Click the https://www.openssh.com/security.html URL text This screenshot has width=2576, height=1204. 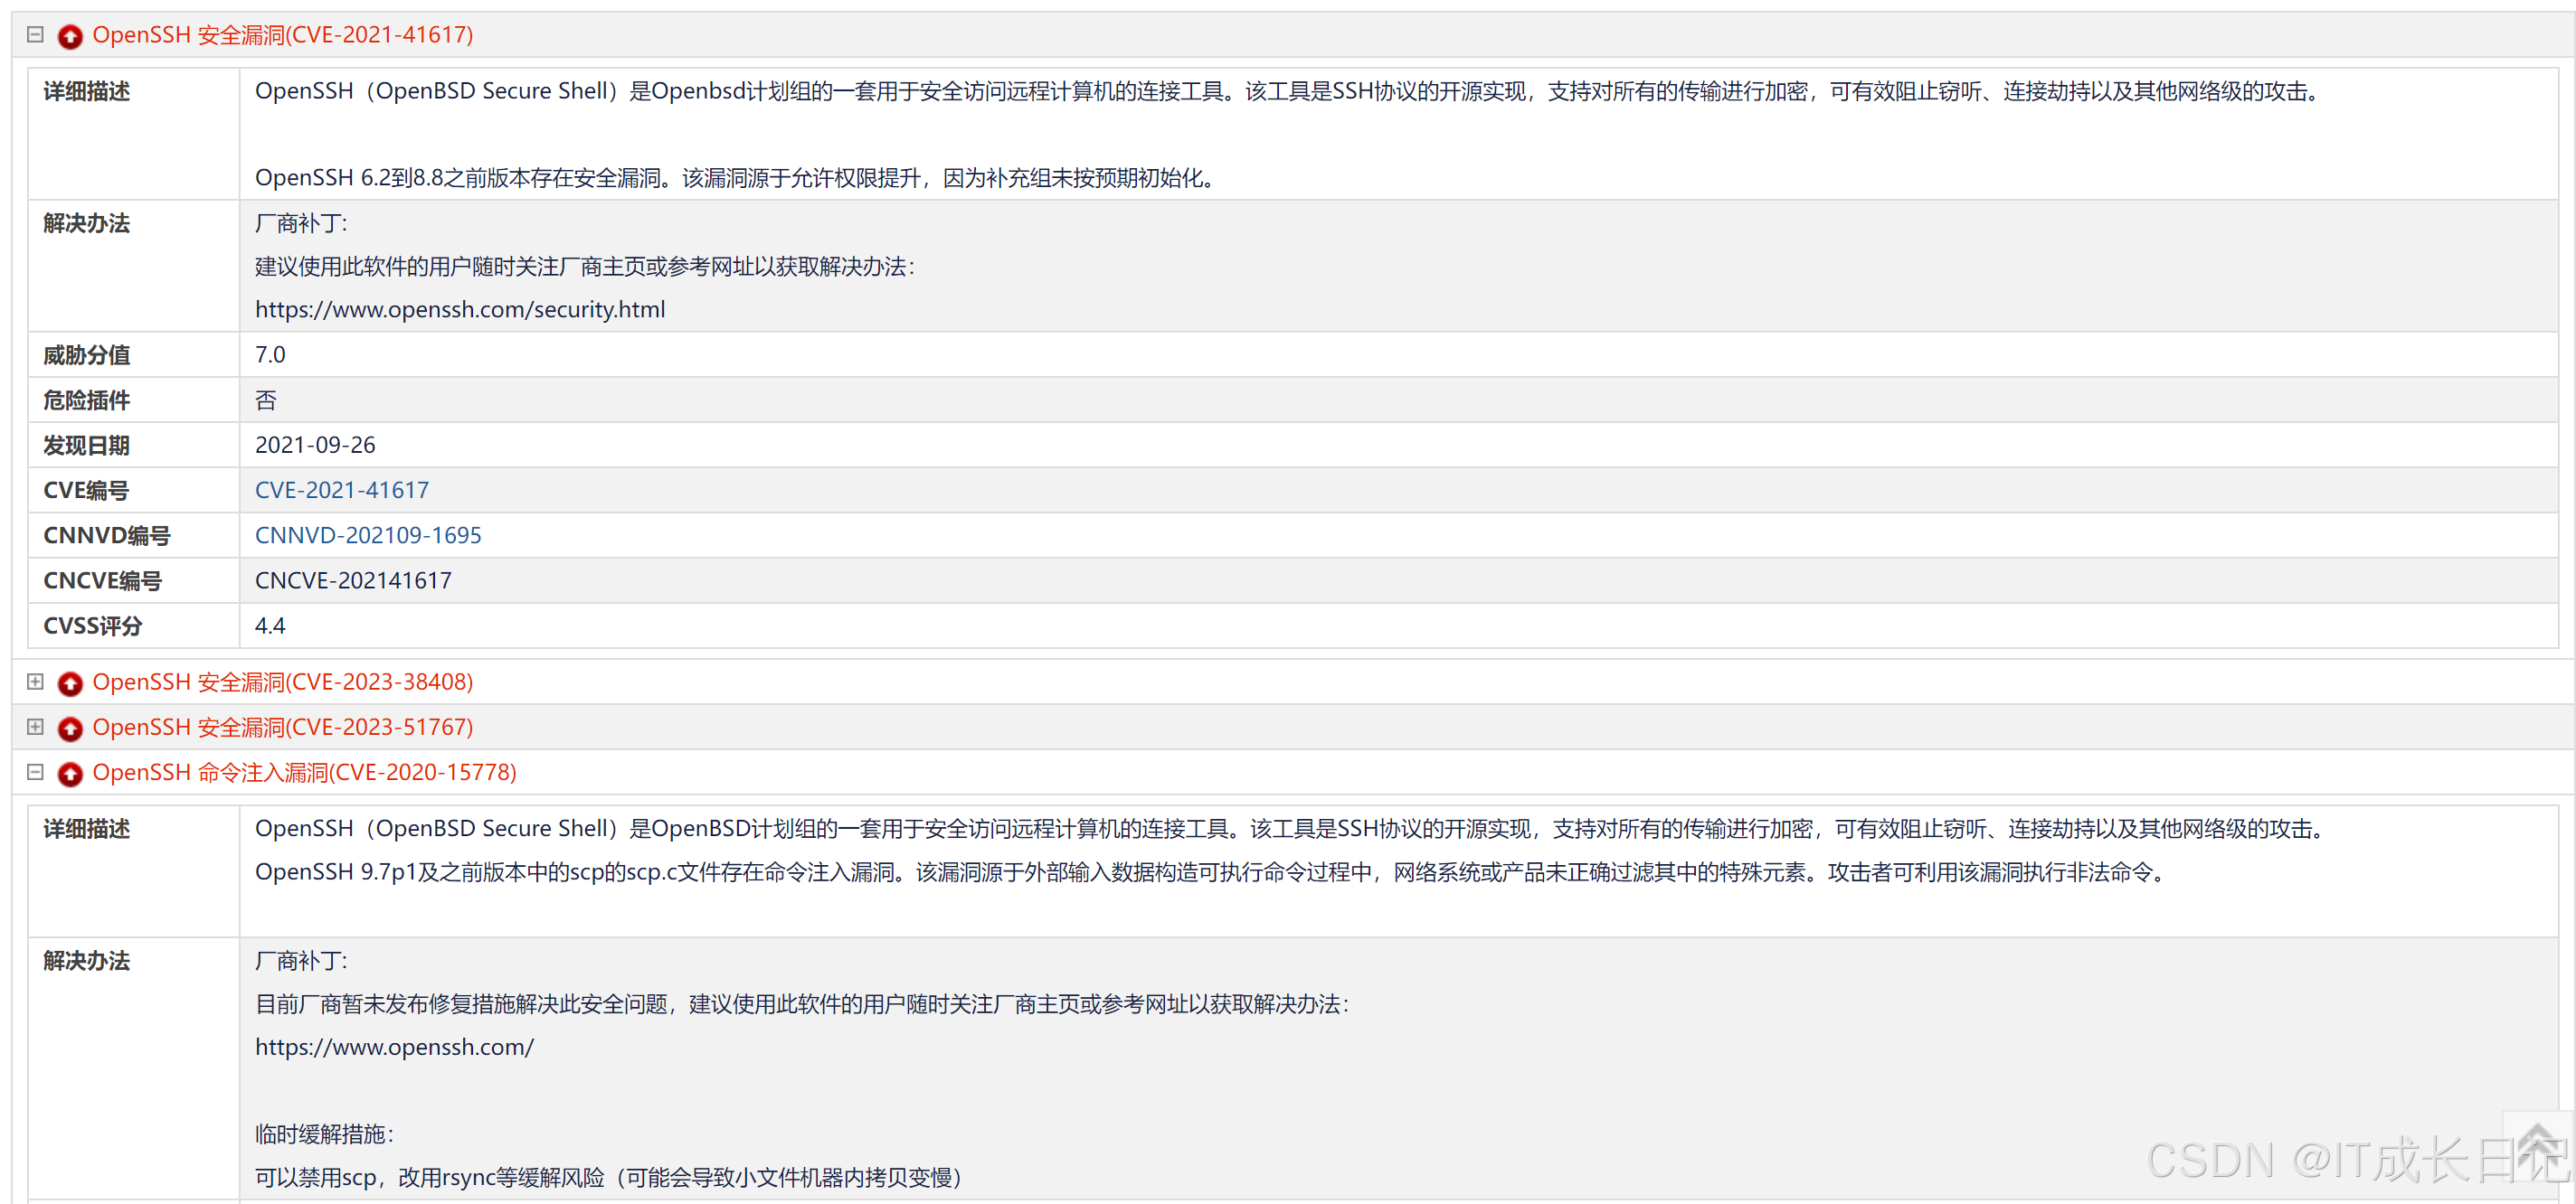tap(460, 309)
